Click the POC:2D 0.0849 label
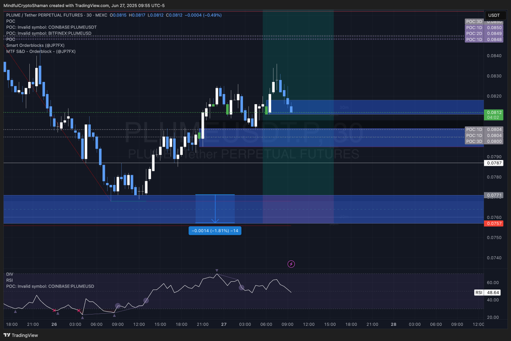Image resolution: width=511 pixels, height=341 pixels. (484, 33)
